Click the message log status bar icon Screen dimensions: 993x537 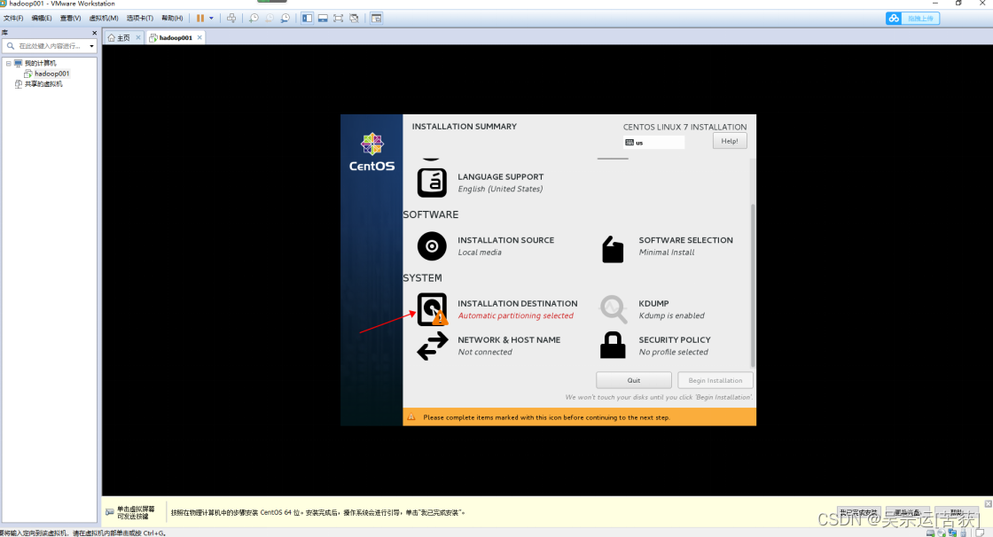(x=980, y=533)
